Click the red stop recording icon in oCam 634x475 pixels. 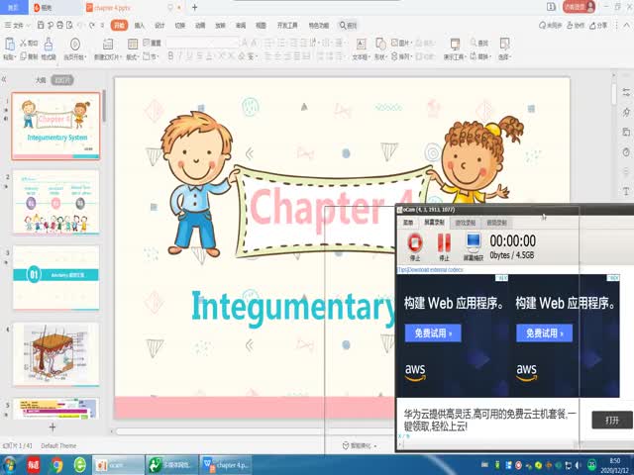point(415,242)
